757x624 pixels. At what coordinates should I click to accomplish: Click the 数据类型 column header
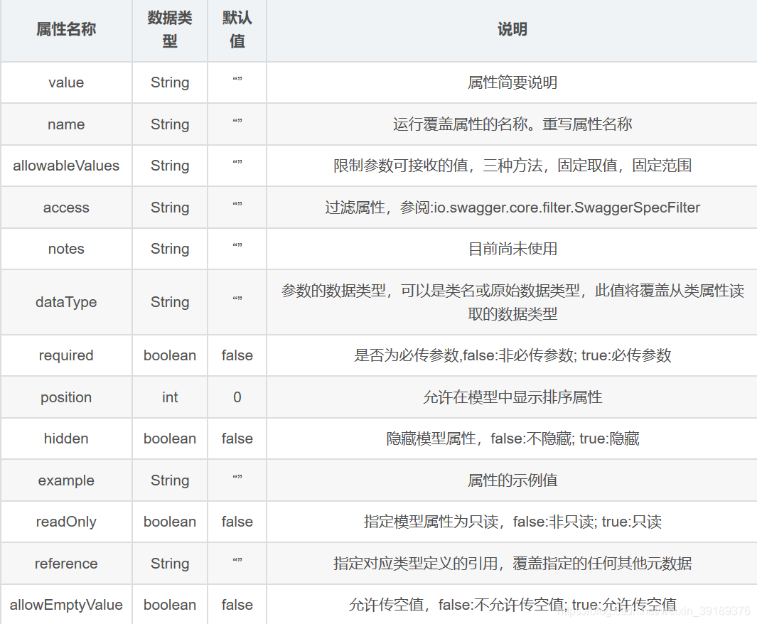click(x=169, y=30)
